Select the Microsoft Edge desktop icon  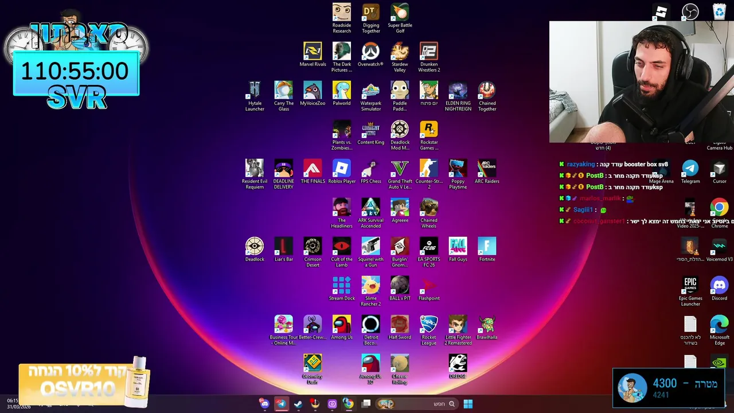click(x=719, y=330)
